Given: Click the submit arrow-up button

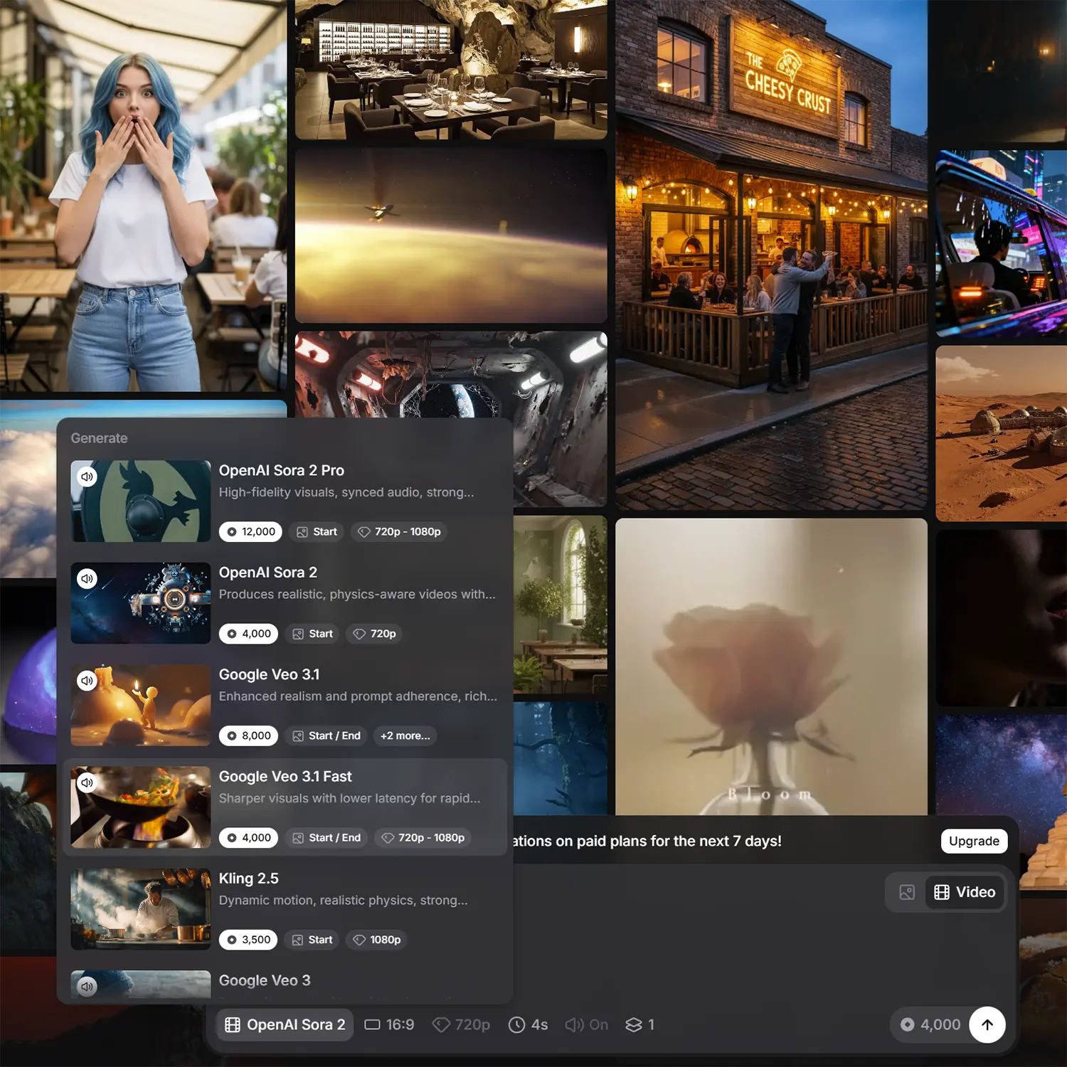Looking at the screenshot, I should point(987,1024).
